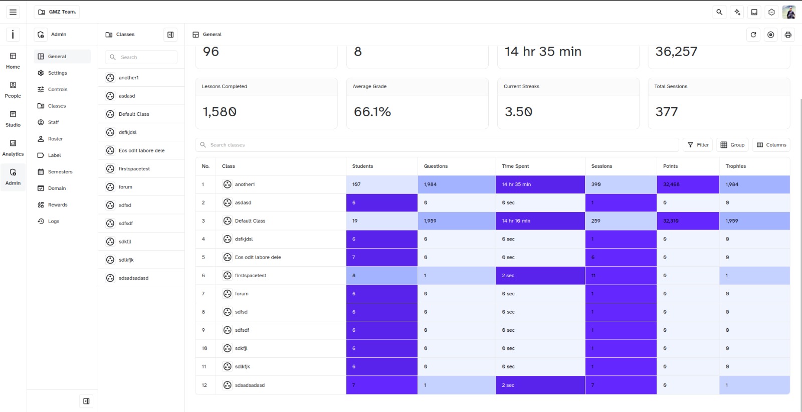Open Staff in Admin menu
This screenshot has height=412, width=802.
tap(62, 122)
